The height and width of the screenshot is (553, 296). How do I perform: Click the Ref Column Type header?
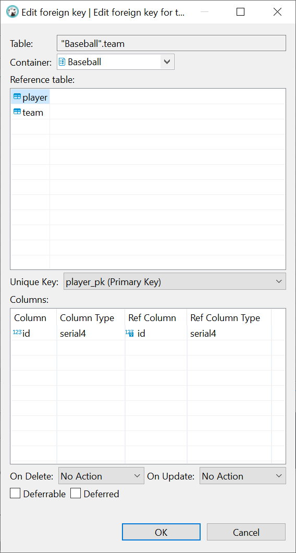(225, 318)
